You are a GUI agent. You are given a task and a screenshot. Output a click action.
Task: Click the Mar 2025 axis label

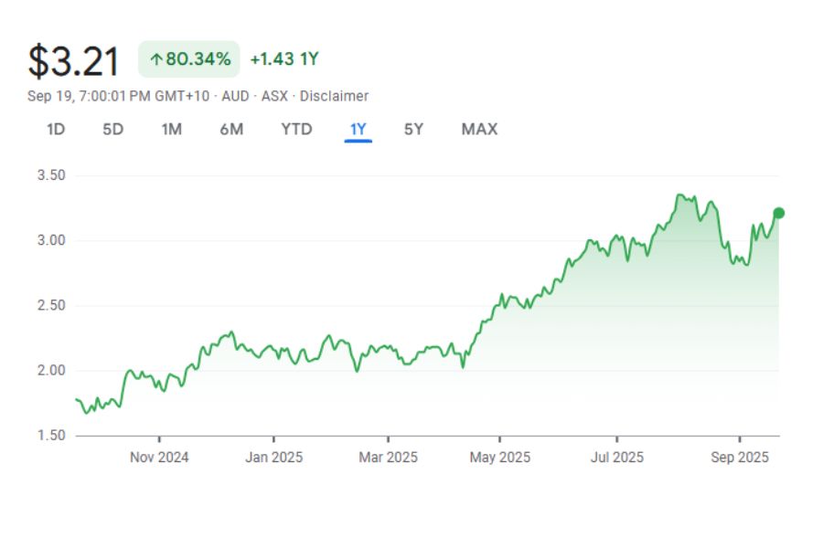click(x=388, y=457)
